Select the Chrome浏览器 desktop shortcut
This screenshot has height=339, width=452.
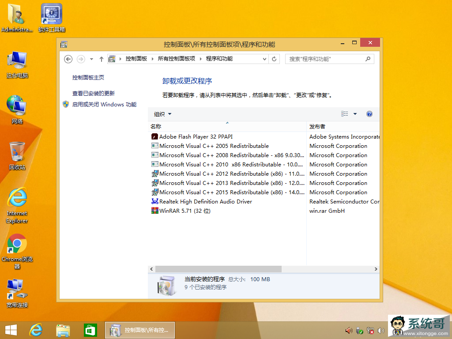pos(17,251)
